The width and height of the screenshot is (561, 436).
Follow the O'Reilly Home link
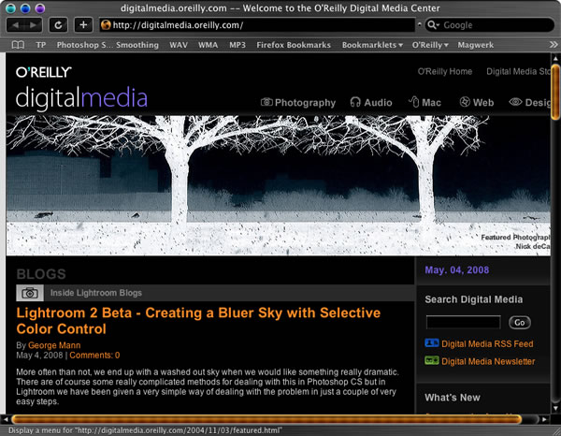(445, 72)
